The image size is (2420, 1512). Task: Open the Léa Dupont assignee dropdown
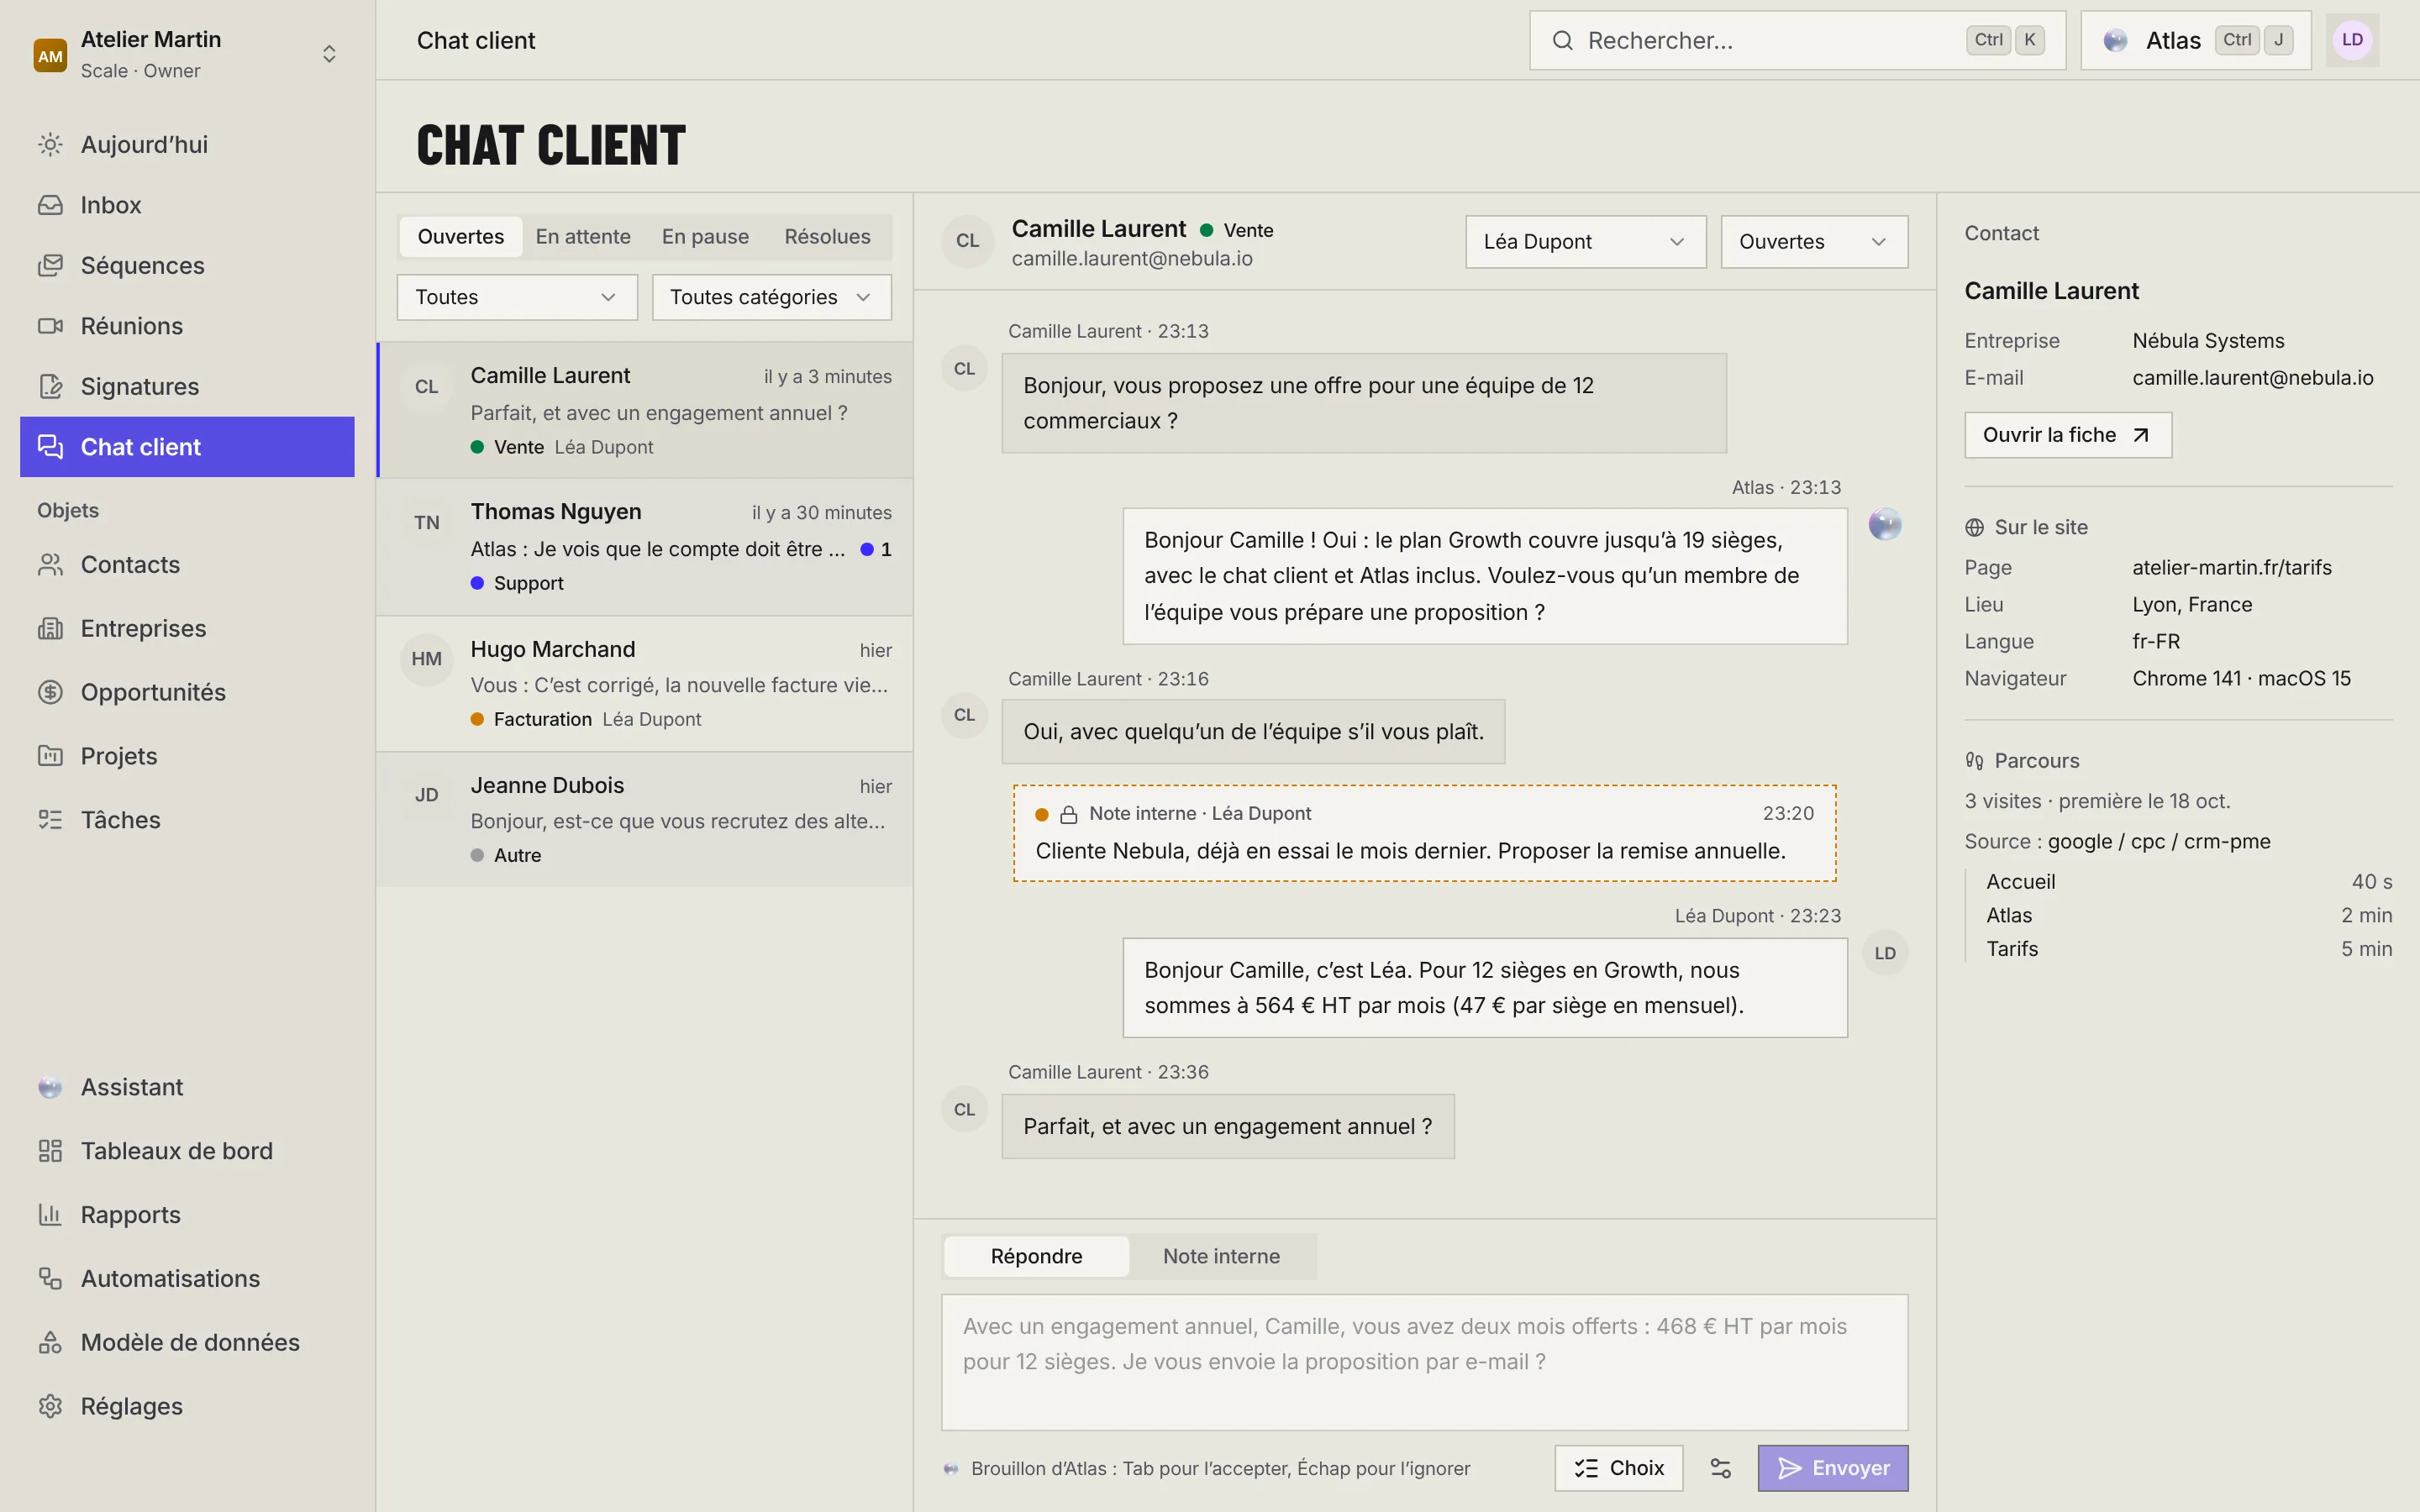(1585, 242)
